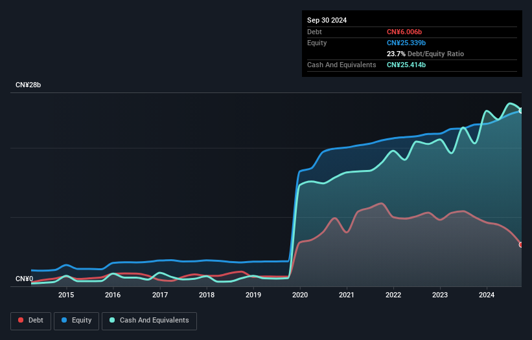
Task: Click the Cash endpoint marker at chart's right edge
Action: point(521,111)
